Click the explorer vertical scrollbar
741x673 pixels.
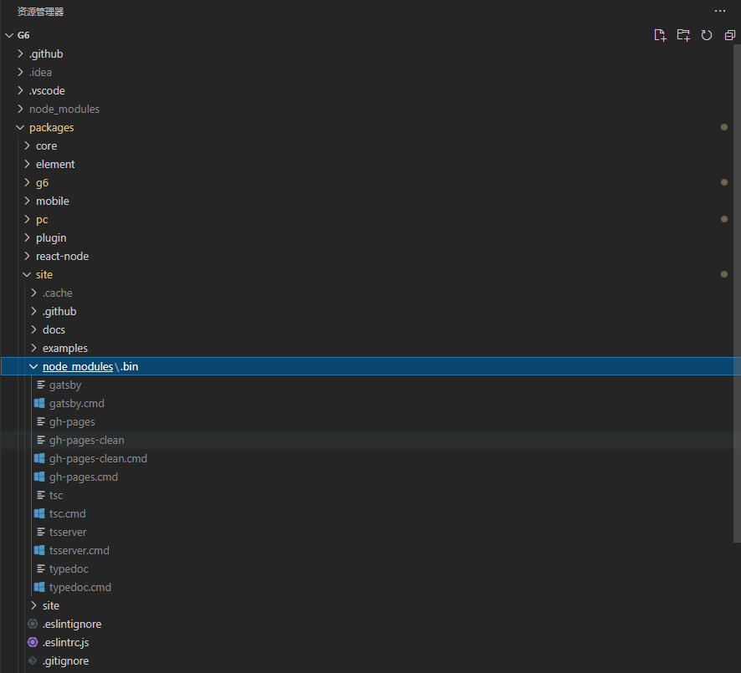tap(737, 293)
